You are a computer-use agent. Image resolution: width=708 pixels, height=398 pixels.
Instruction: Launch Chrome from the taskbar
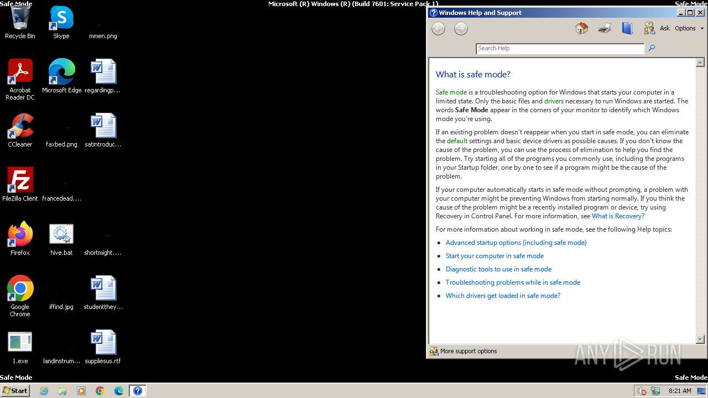pyautogui.click(x=100, y=391)
